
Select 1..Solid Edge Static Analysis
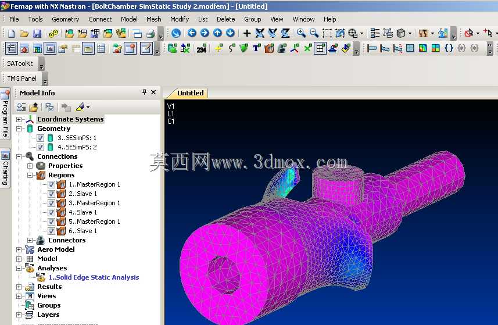(94, 277)
